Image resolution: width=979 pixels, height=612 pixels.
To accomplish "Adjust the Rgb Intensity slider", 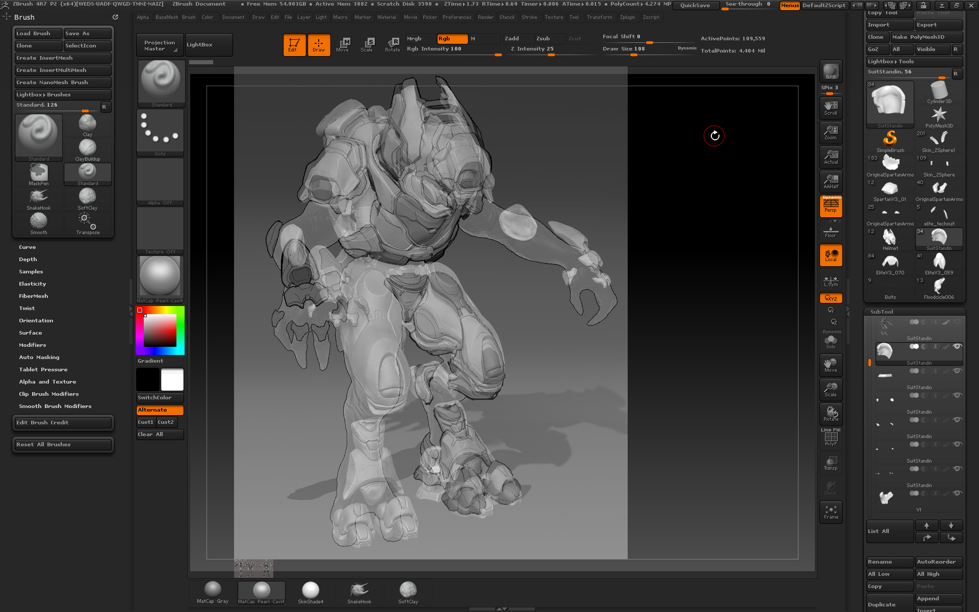I will click(454, 50).
